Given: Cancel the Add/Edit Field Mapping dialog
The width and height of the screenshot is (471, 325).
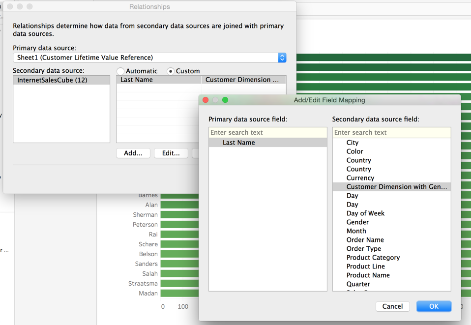Looking at the screenshot, I should [x=392, y=306].
